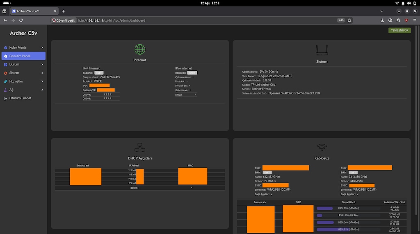Click the green İnternet globe icon
This screenshot has height=234, width=420.
pyautogui.click(x=140, y=49)
